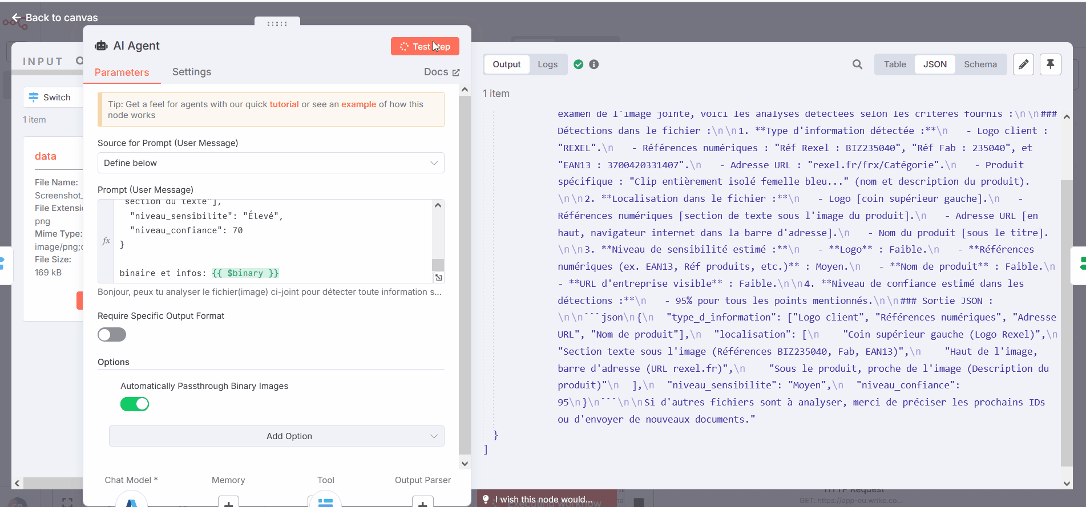Click the edit output pencil icon
This screenshot has width=1086, height=507.
1023,64
